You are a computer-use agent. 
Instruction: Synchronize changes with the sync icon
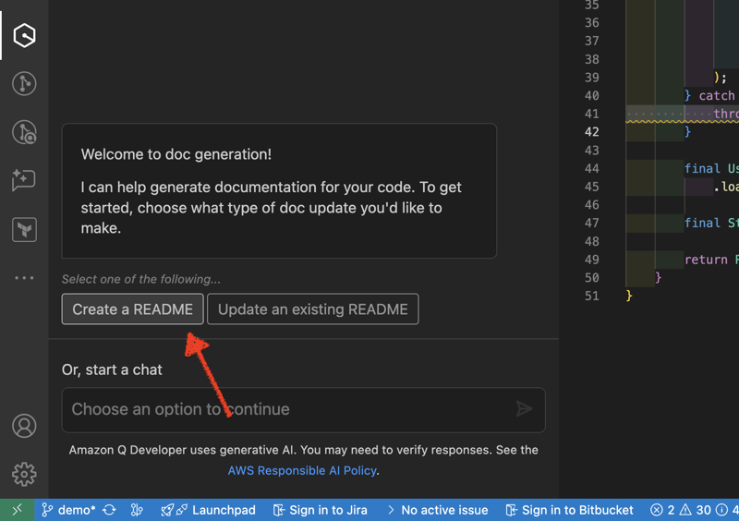[x=109, y=510]
